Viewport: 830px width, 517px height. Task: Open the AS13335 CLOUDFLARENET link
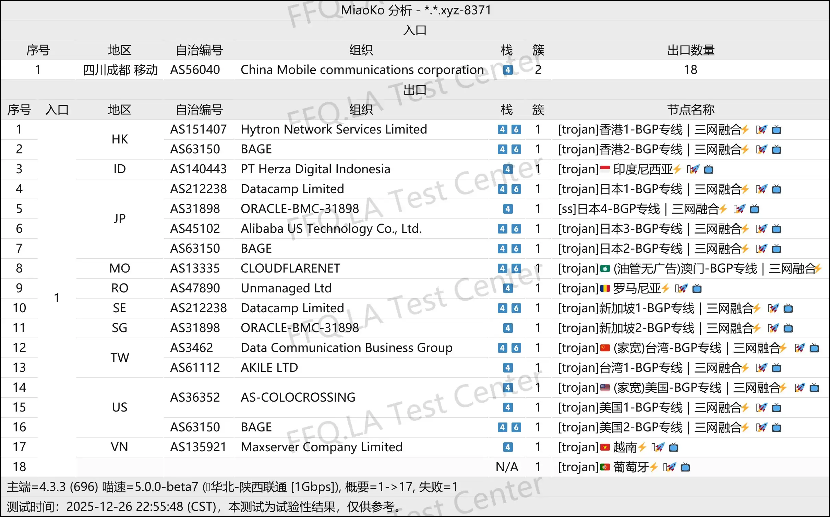[195, 268]
